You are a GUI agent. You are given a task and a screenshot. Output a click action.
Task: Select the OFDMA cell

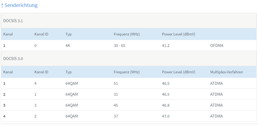[x=217, y=46]
